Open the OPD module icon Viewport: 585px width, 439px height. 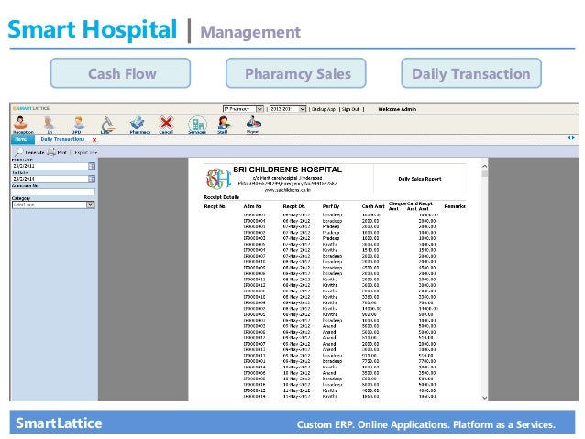pyautogui.click(x=77, y=124)
